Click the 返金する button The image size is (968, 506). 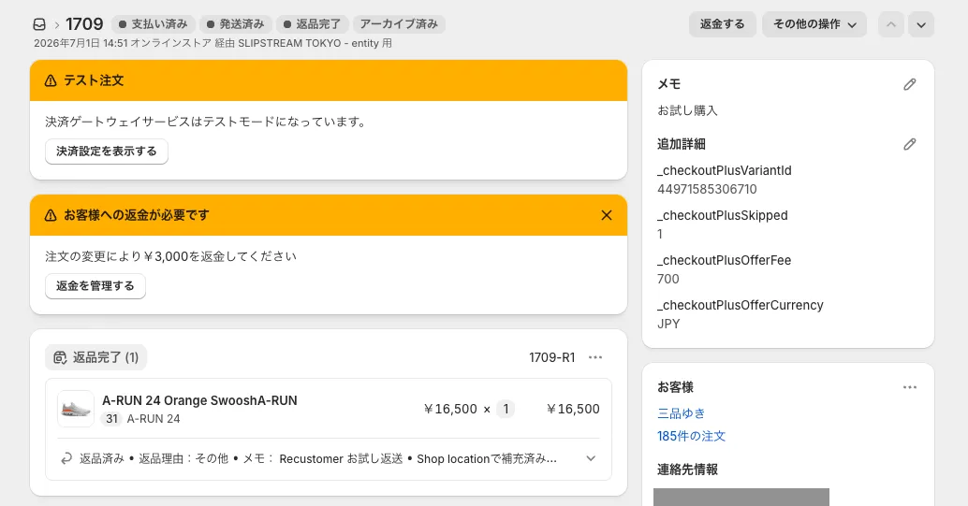coord(723,24)
